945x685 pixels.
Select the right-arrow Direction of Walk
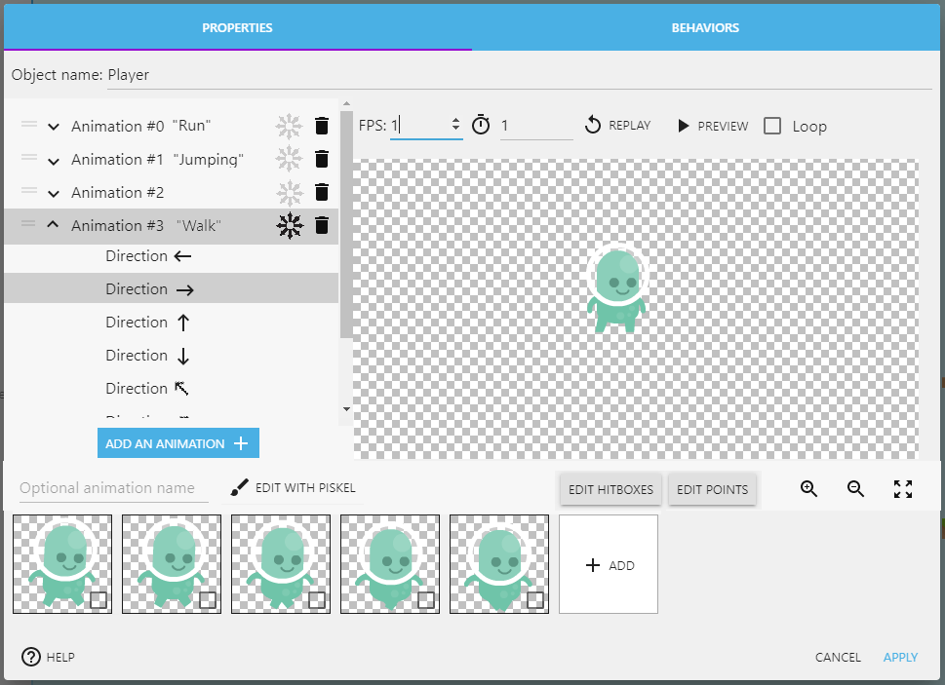point(150,288)
